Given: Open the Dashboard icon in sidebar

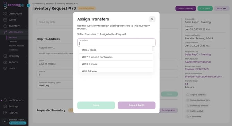Looking at the screenshot, I should coord(5,14).
